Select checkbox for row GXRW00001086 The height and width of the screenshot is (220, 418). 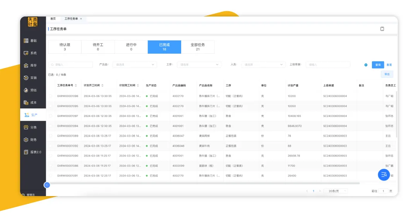click(50, 166)
